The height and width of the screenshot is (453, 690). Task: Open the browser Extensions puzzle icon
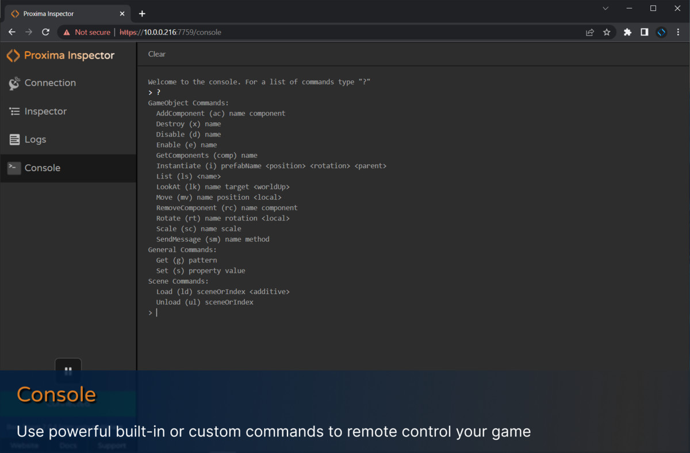click(627, 32)
